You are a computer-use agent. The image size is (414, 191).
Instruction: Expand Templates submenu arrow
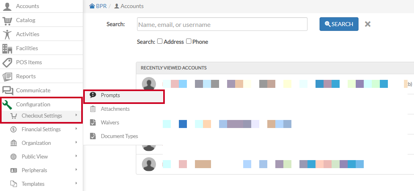point(76,183)
